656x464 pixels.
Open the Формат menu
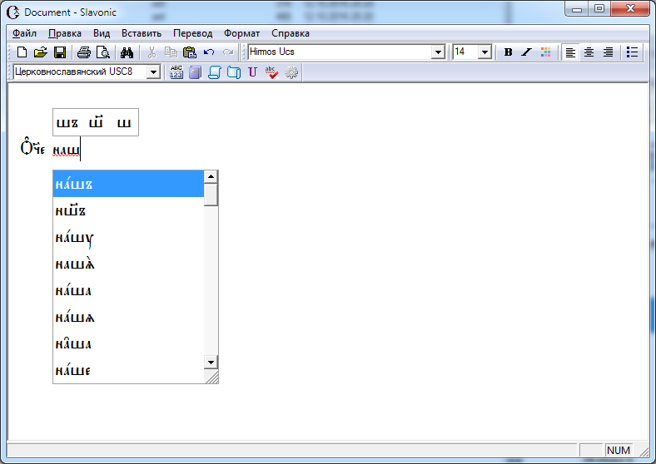(x=241, y=33)
